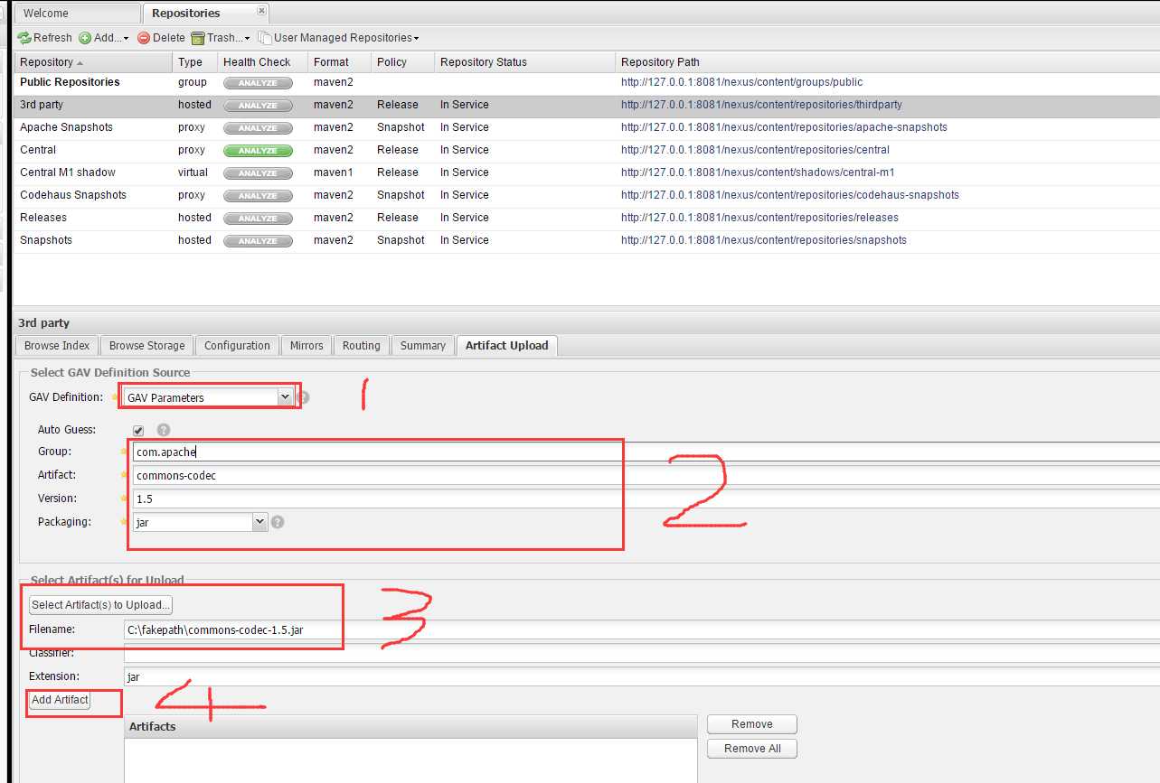The height and width of the screenshot is (783, 1160).
Task: Click the Artifact input field
Action: coord(646,475)
